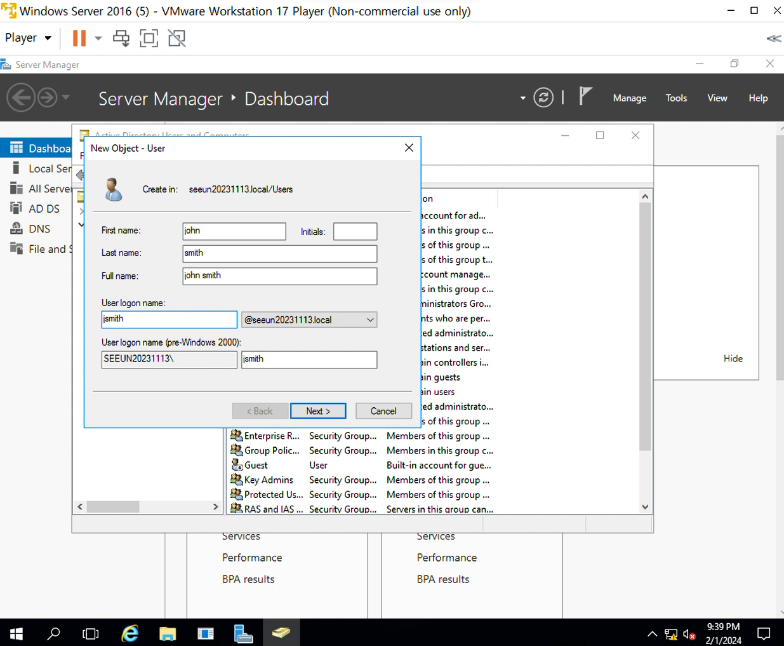Launch Internet Explorer from the taskbar
Image resolution: width=784 pixels, height=646 pixels.
(130, 633)
